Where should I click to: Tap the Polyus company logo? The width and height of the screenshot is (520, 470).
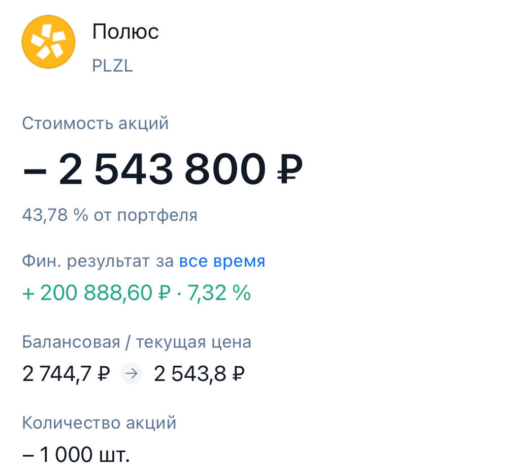click(48, 42)
